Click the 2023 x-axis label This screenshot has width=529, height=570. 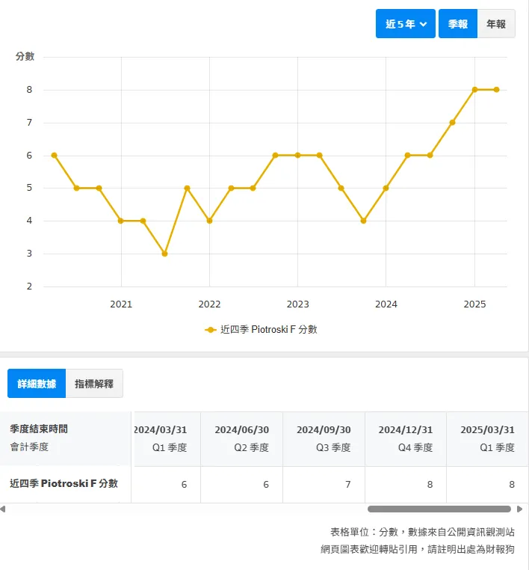click(297, 304)
